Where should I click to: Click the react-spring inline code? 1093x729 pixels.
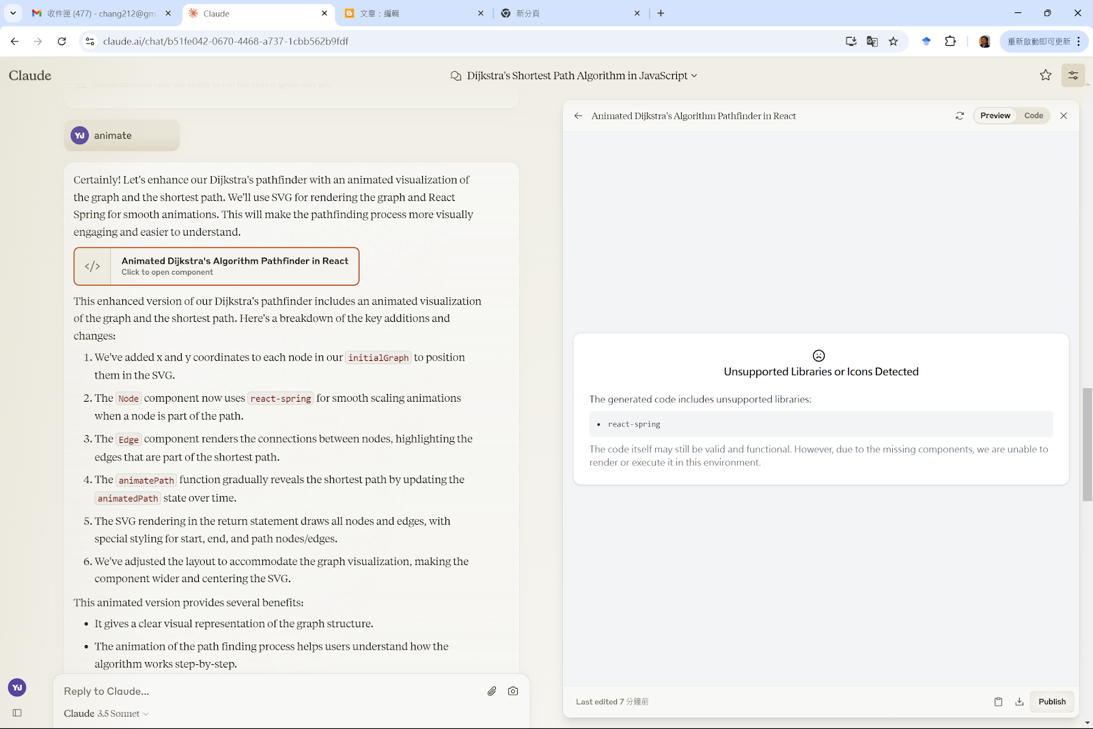[281, 398]
